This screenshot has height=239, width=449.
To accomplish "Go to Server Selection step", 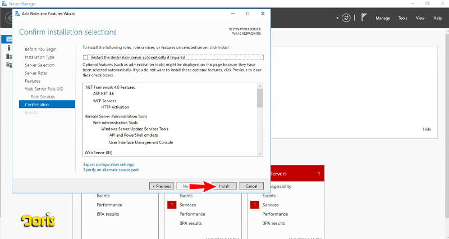I will point(39,65).
